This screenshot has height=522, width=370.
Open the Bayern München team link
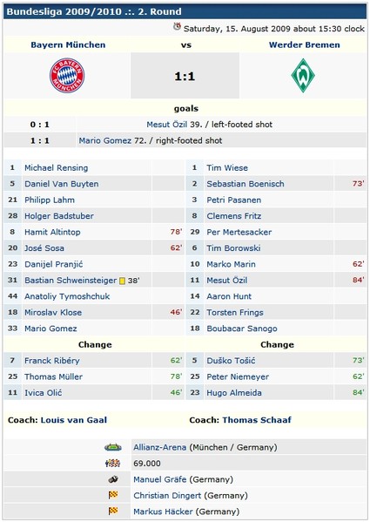pyautogui.click(x=68, y=45)
